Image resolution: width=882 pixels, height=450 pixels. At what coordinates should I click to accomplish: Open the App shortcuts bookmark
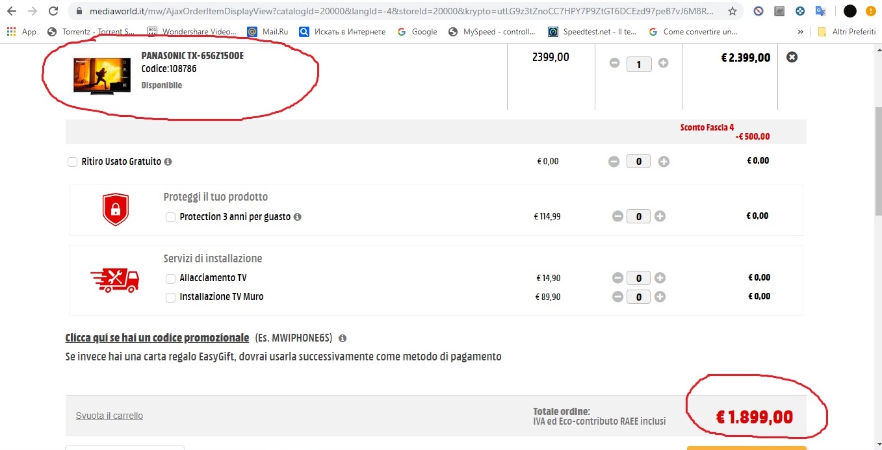coord(21,32)
